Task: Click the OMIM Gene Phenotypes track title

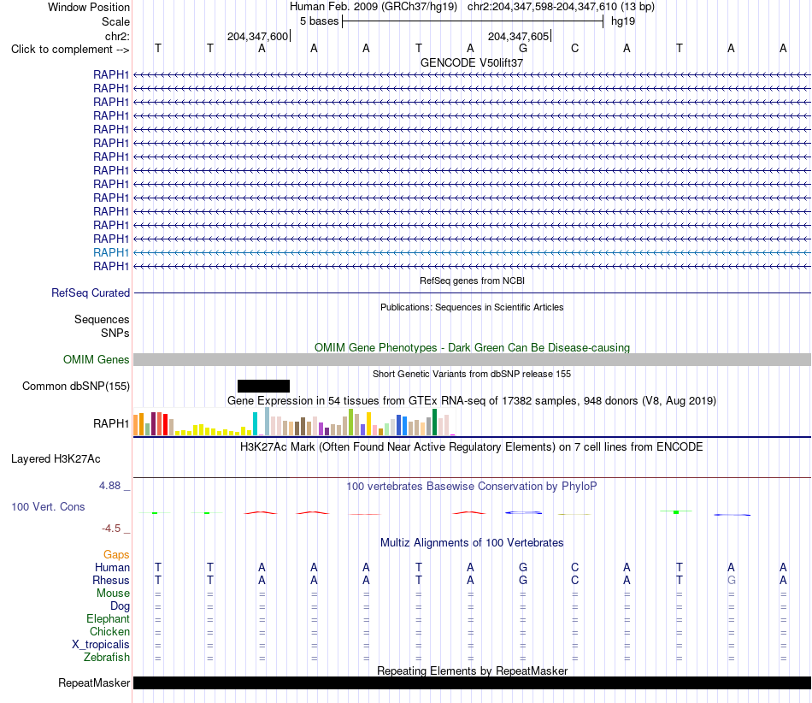Action: click(x=472, y=347)
